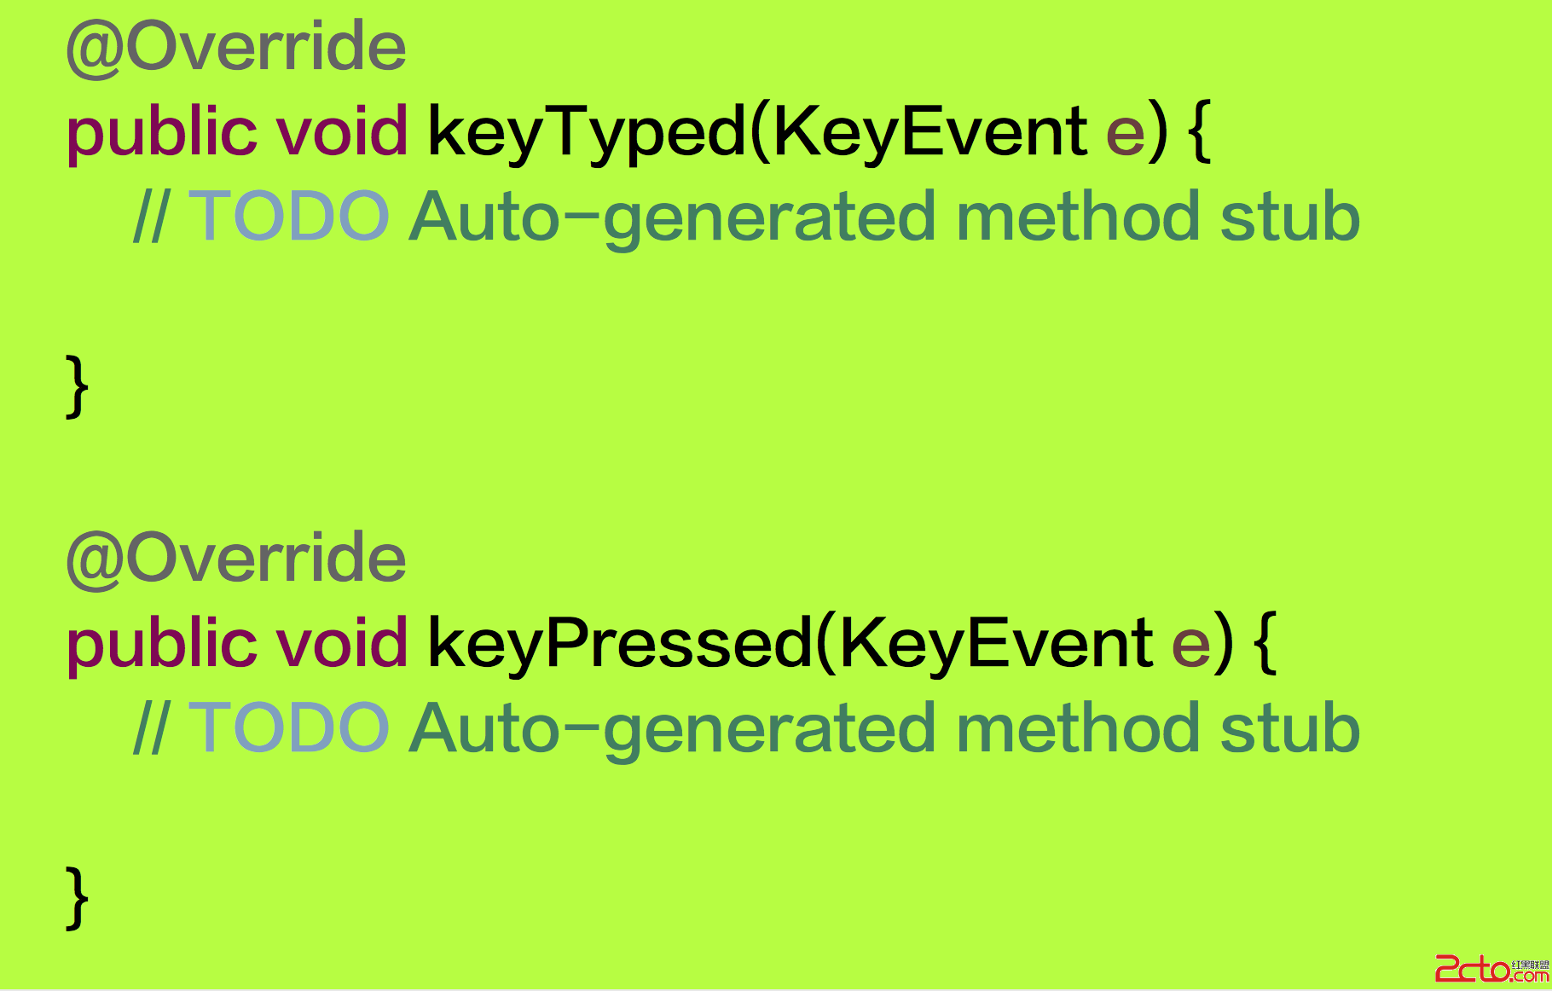Click parameter e in keyTyped signature
Viewport: 1552px width, 991px height.
1125,136
